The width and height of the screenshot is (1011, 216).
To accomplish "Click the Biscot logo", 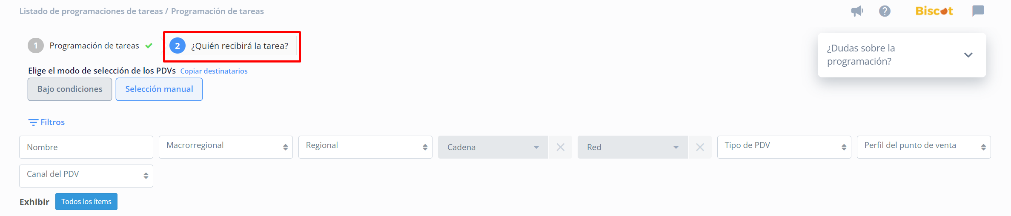I will tap(934, 11).
